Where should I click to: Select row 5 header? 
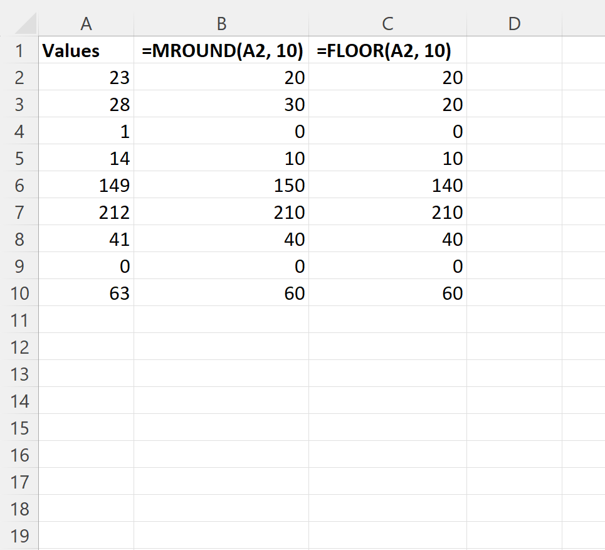click(21, 158)
